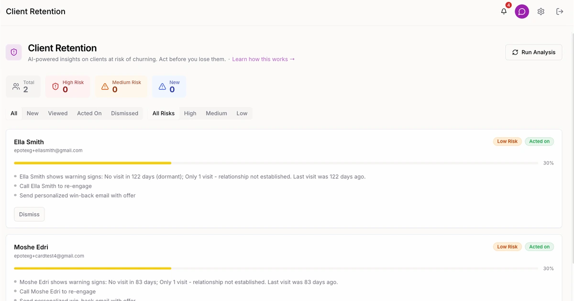Click the Medium Risk warning card

pyautogui.click(x=121, y=86)
